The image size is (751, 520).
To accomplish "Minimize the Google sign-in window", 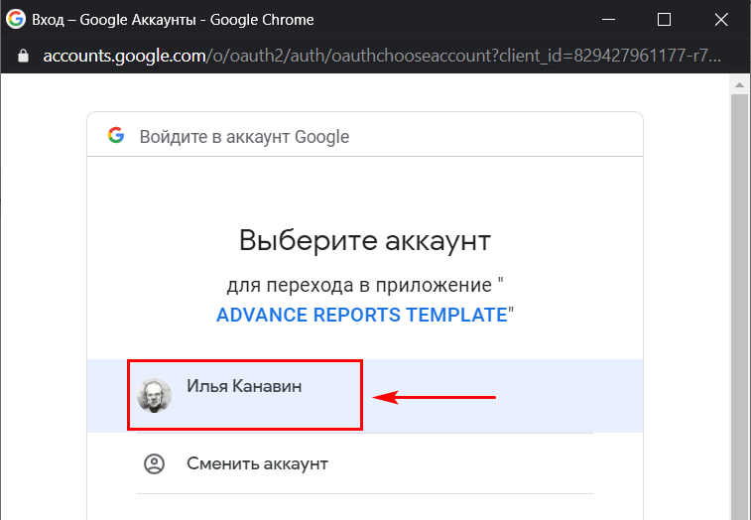I will coord(608,20).
